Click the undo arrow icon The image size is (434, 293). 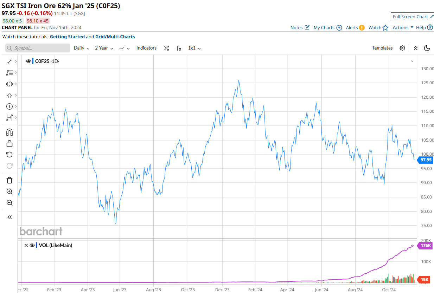[9, 155]
